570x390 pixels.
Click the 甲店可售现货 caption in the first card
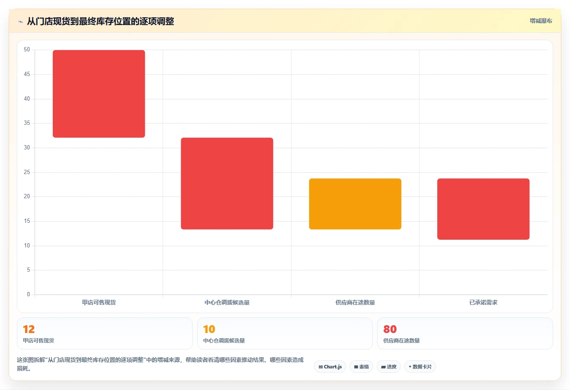pos(38,340)
